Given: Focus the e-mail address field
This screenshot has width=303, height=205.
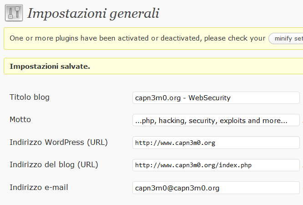Looking at the screenshot, I should (x=216, y=188).
